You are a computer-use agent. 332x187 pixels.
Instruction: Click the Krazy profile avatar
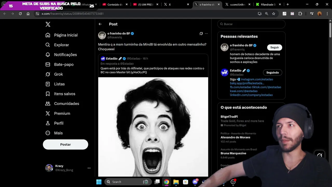49,168
